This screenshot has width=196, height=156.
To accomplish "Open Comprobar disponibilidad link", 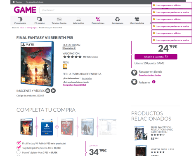I will point(74,85).
